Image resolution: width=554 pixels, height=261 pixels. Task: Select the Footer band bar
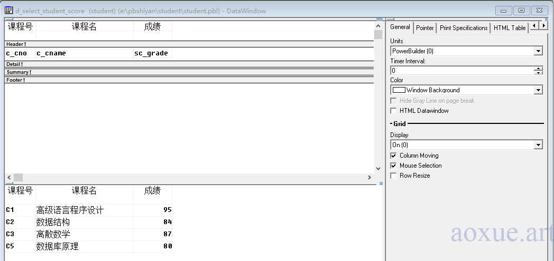tap(189, 80)
